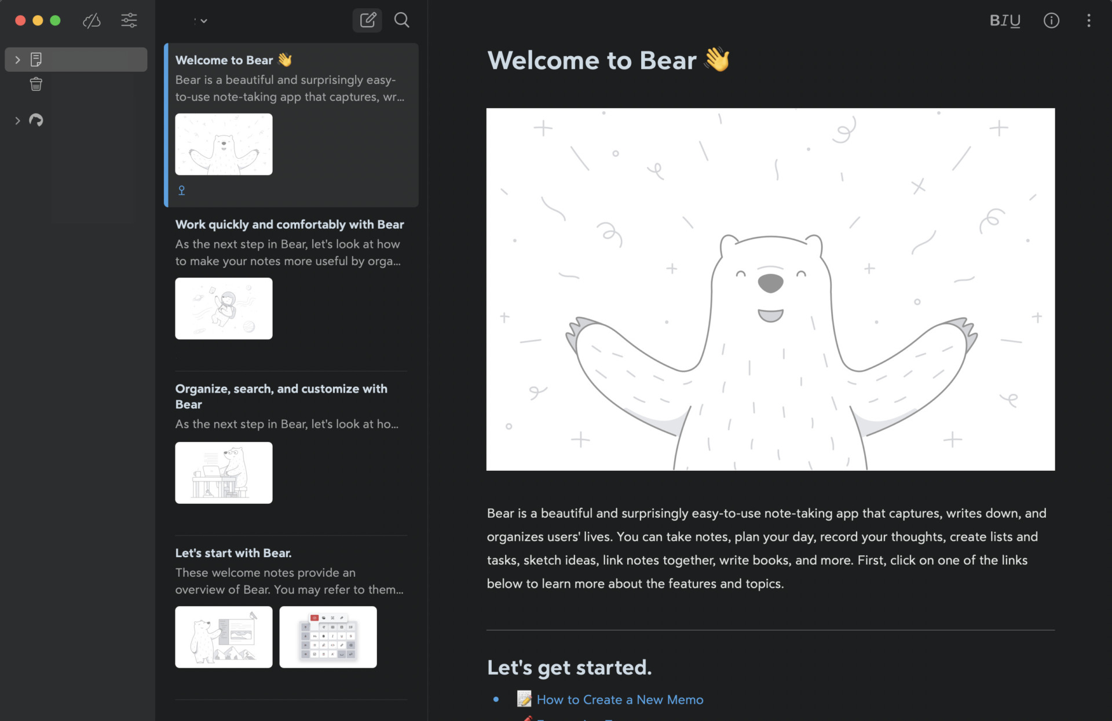Toggle italic formatting
The width and height of the screenshot is (1112, 721).
1006,21
